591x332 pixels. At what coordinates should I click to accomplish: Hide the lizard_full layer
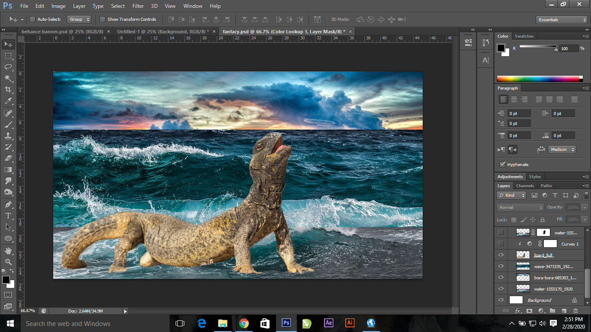click(x=501, y=255)
